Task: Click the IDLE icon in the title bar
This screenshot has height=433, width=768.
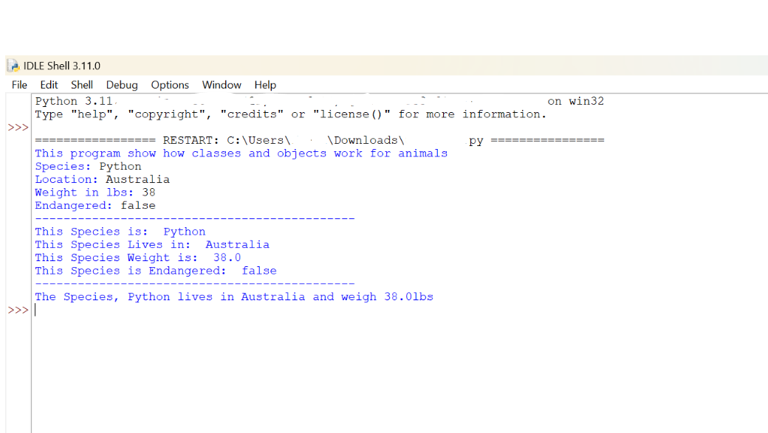Action: (x=12, y=65)
